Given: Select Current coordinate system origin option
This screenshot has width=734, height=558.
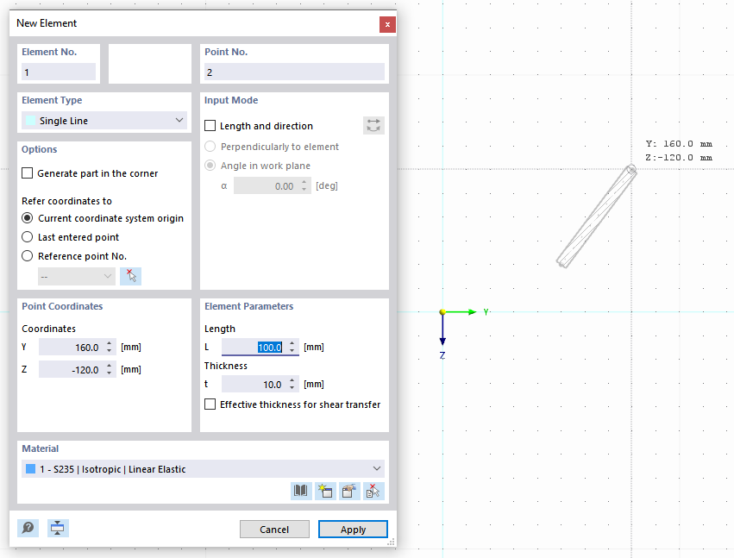Looking at the screenshot, I should (x=27, y=218).
